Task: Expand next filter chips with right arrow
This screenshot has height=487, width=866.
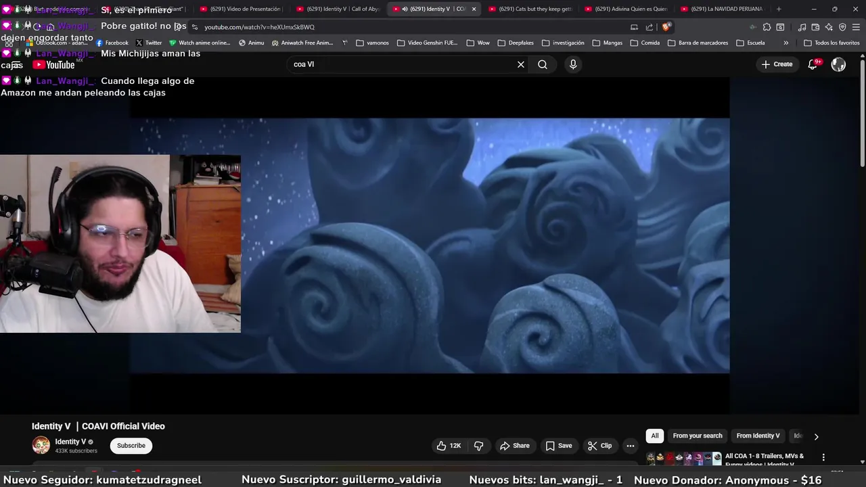Action: click(816, 436)
